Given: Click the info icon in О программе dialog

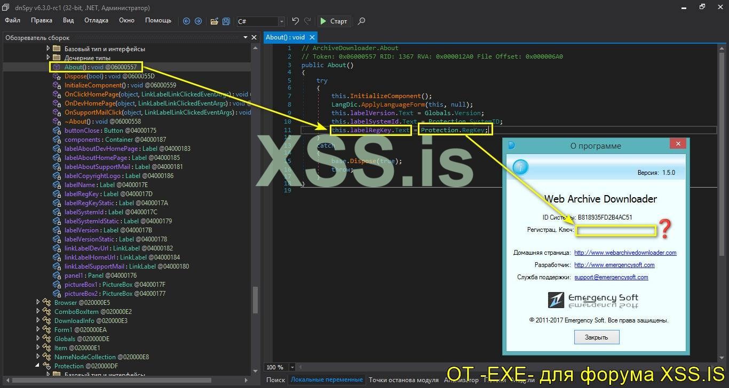Looking at the screenshot, I should point(520,167).
